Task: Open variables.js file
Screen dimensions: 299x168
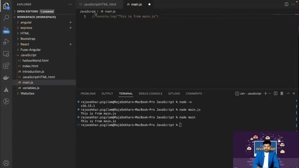Action: [31, 88]
